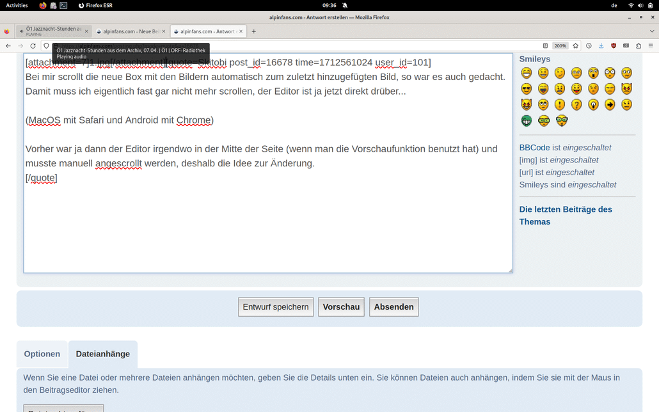Screen dimensions: 659x412
Task: Open the uBlock Origin shield icon
Action: click(x=614, y=45)
